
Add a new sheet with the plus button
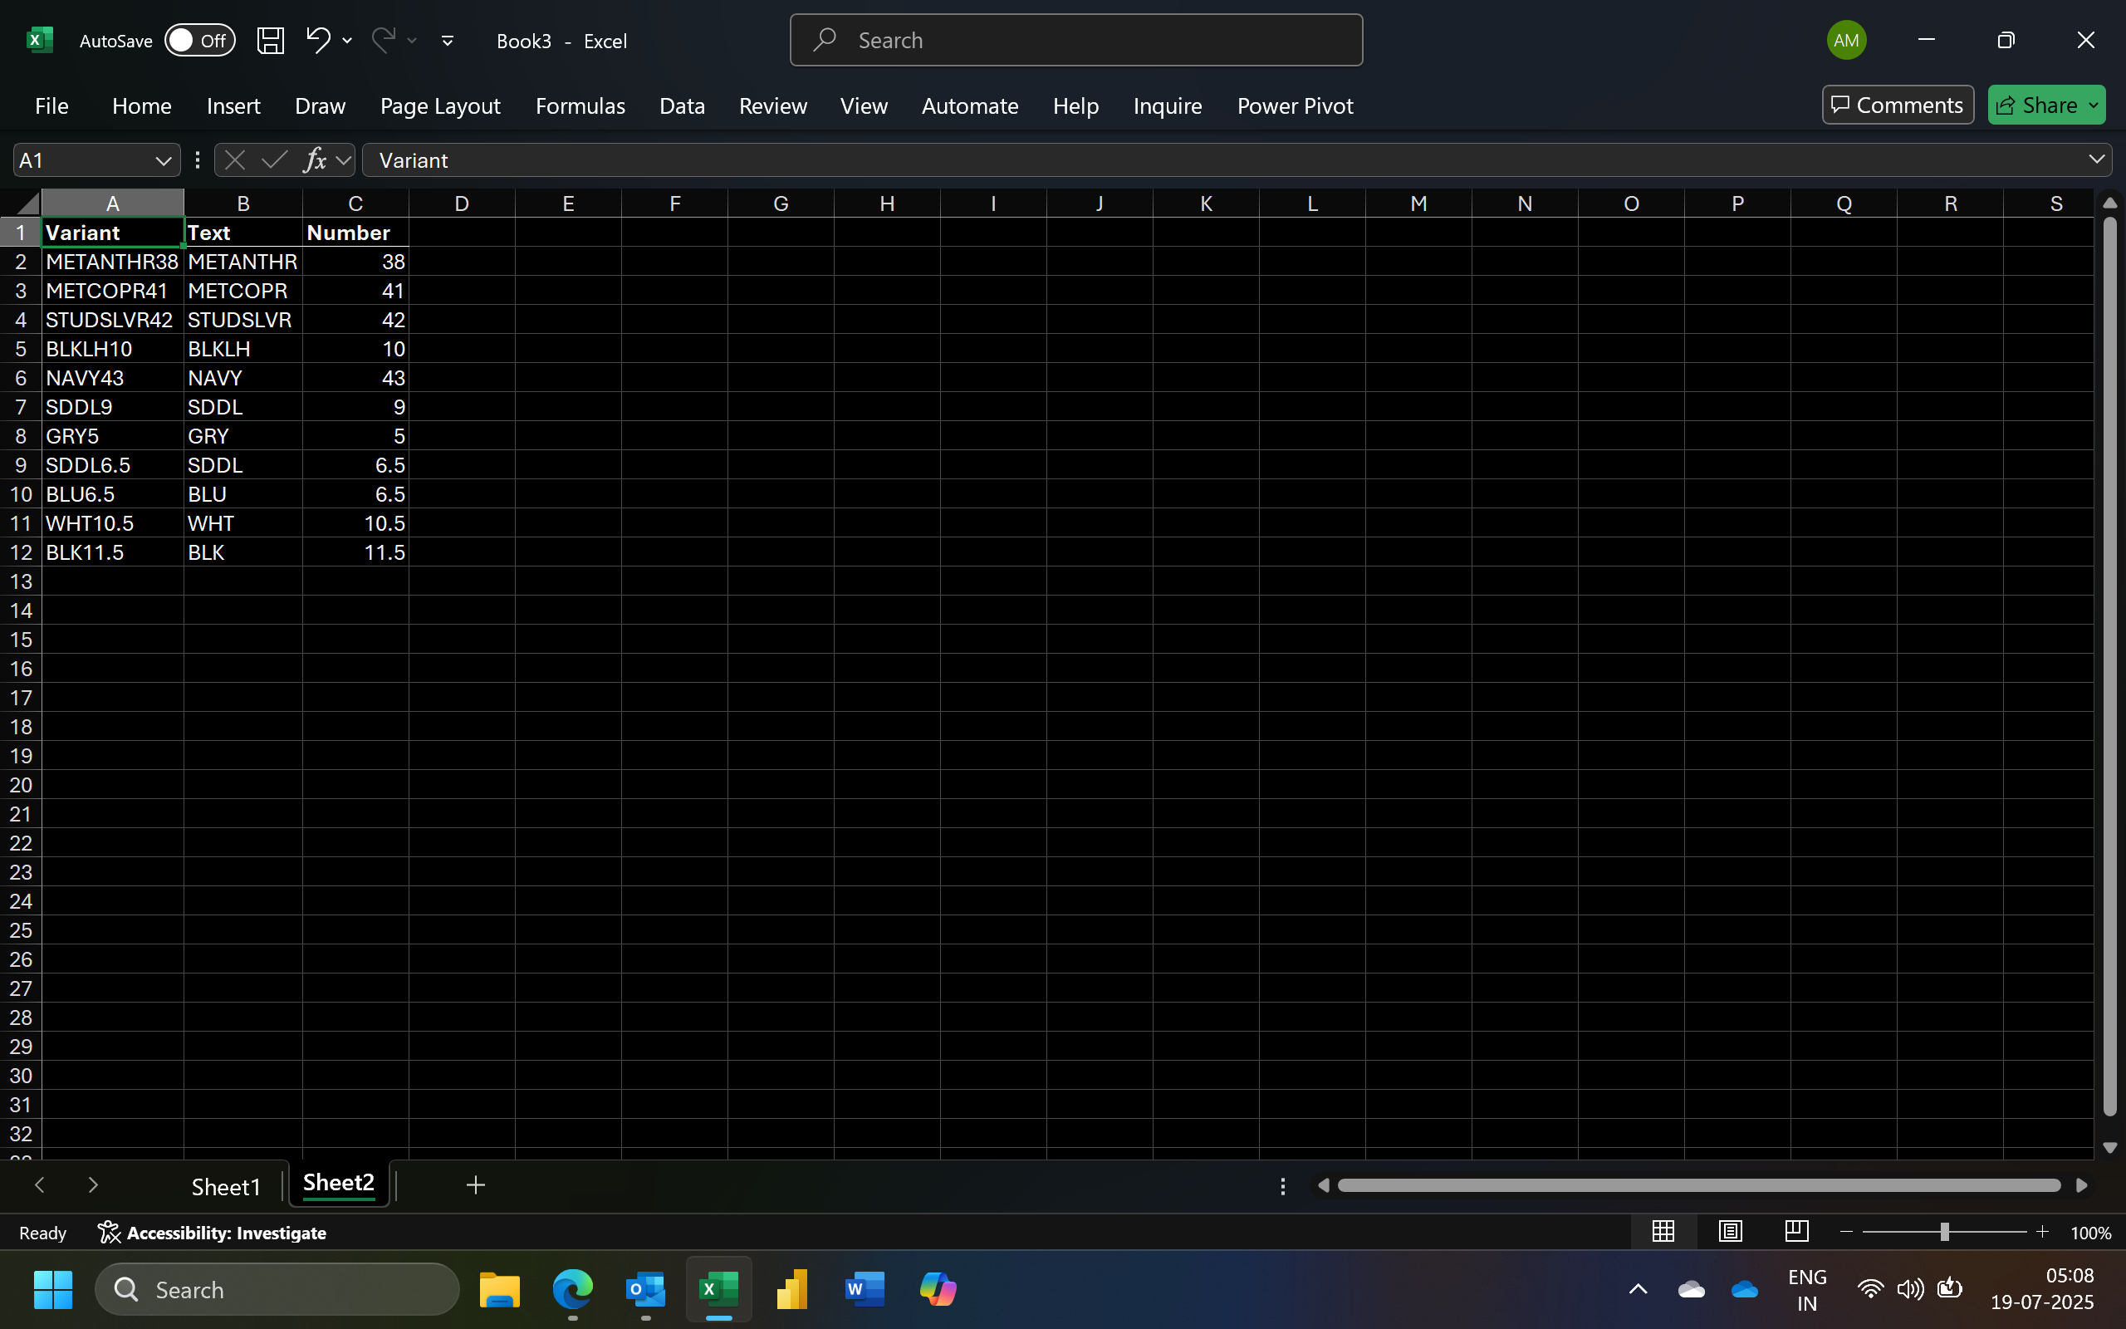tap(474, 1184)
